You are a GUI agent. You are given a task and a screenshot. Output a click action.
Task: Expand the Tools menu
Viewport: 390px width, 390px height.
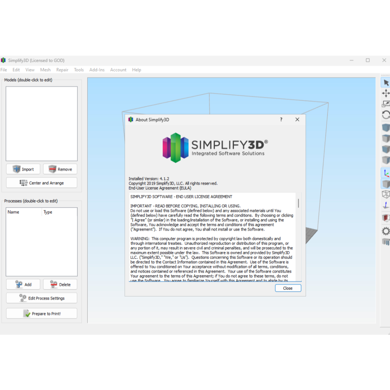coord(79,70)
